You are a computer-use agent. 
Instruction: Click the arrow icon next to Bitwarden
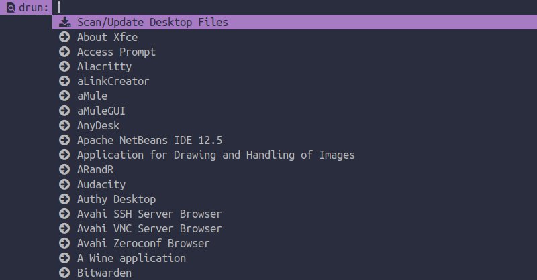(64, 273)
